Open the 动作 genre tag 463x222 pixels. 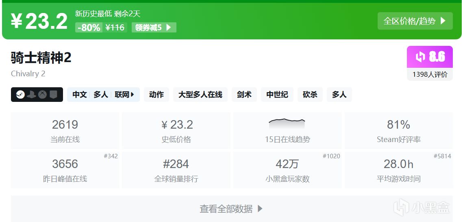tap(157, 95)
